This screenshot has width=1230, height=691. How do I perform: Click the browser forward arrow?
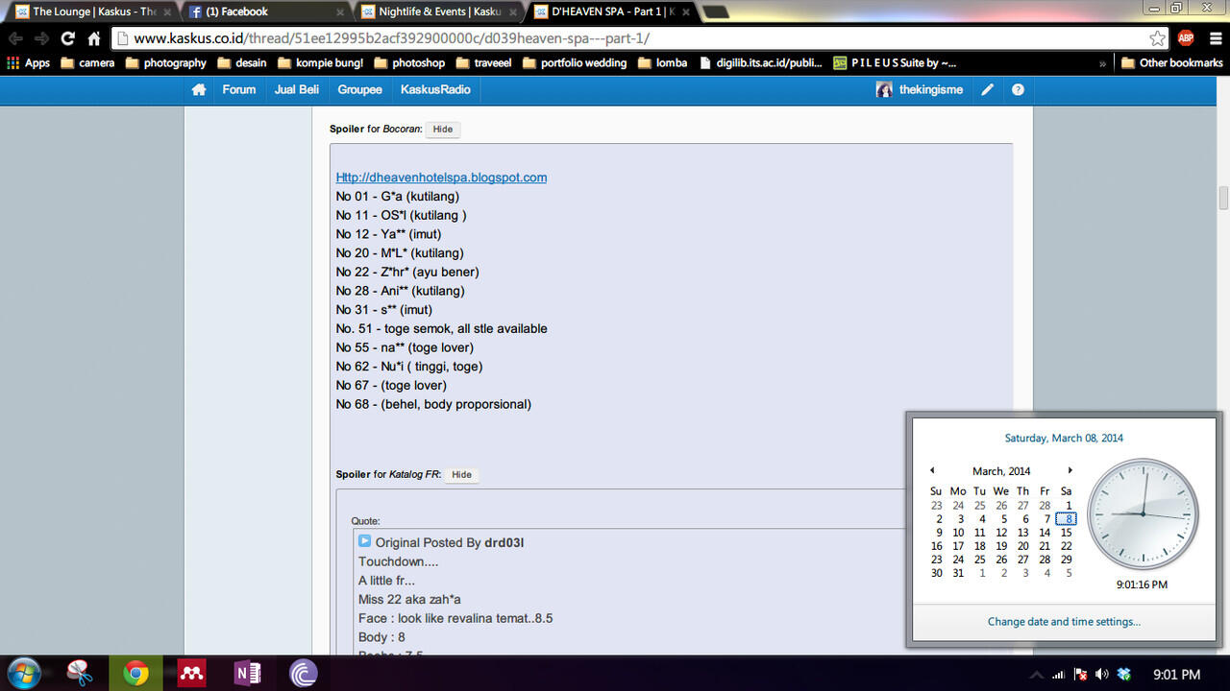point(41,38)
